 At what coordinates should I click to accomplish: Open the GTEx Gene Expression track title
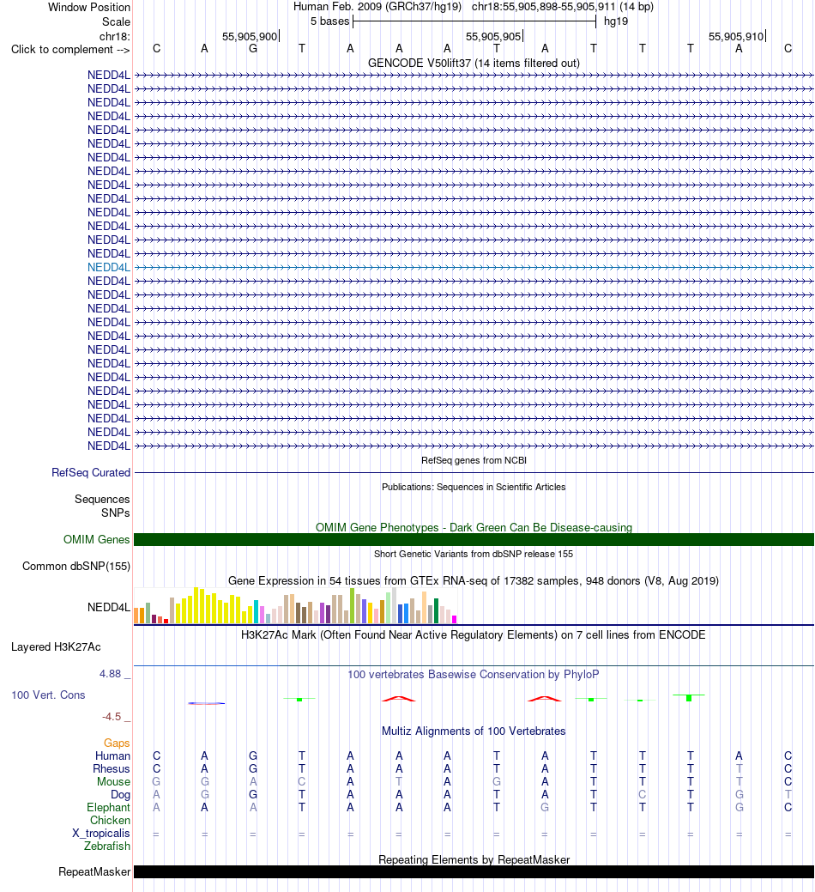[474, 581]
